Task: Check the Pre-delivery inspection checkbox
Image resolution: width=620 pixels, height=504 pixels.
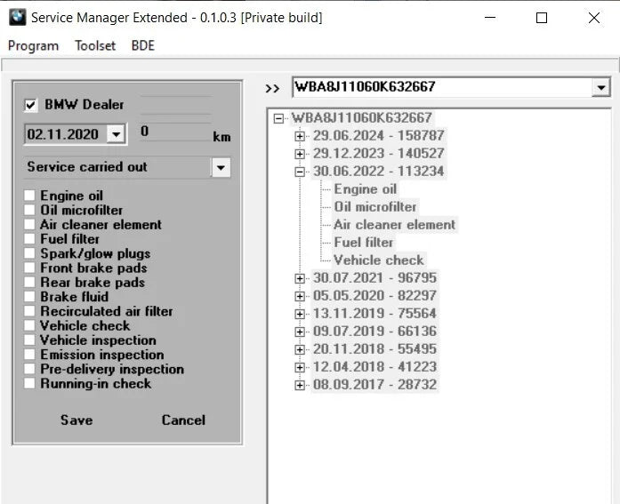Action: coord(29,369)
